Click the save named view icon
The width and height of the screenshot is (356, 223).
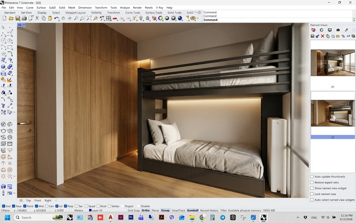313,36
